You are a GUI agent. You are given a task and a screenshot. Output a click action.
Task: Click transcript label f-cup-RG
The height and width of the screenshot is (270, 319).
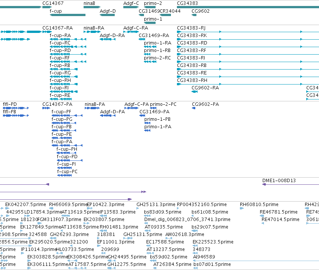60,73
